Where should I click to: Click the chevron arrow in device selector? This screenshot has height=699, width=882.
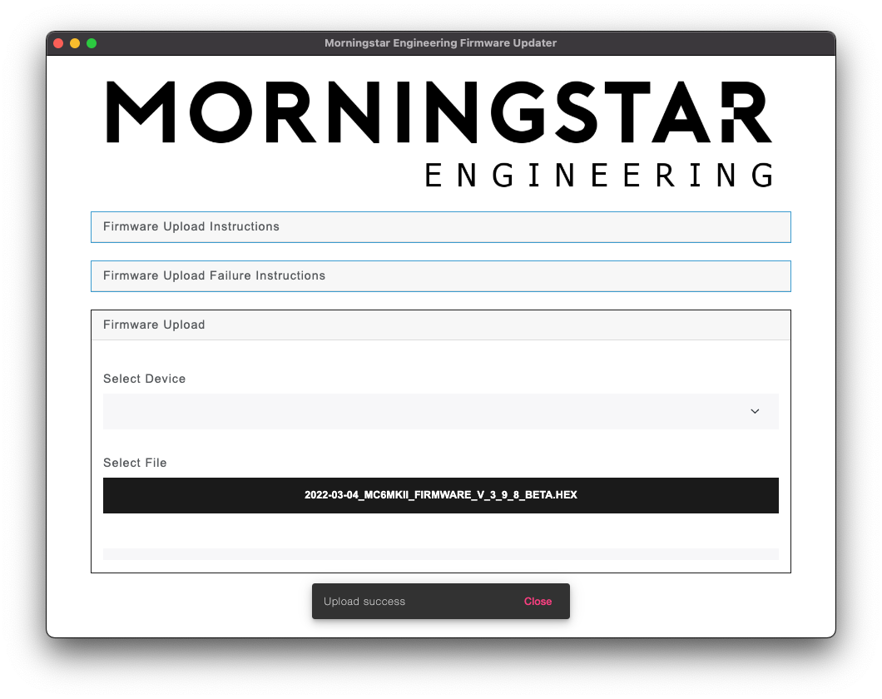click(755, 412)
